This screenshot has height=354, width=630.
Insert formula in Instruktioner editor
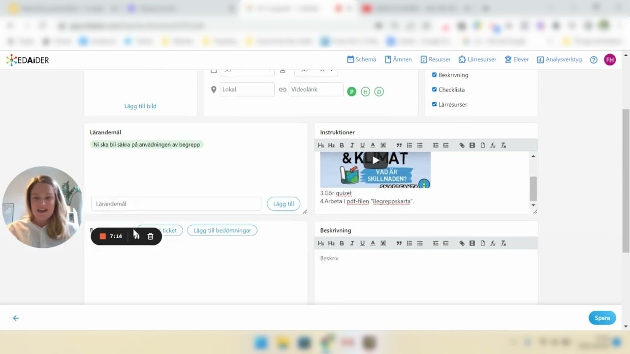pyautogui.click(x=493, y=146)
